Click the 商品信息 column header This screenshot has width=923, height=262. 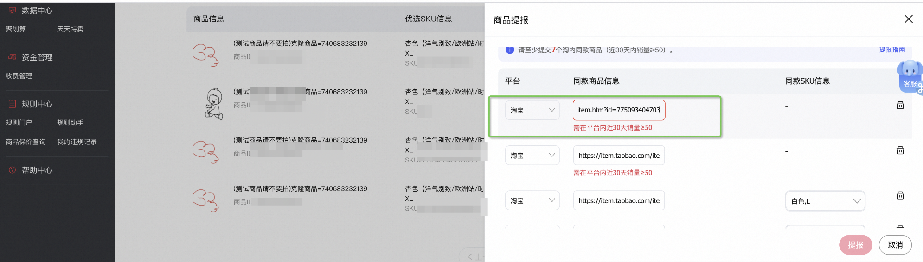(x=209, y=19)
